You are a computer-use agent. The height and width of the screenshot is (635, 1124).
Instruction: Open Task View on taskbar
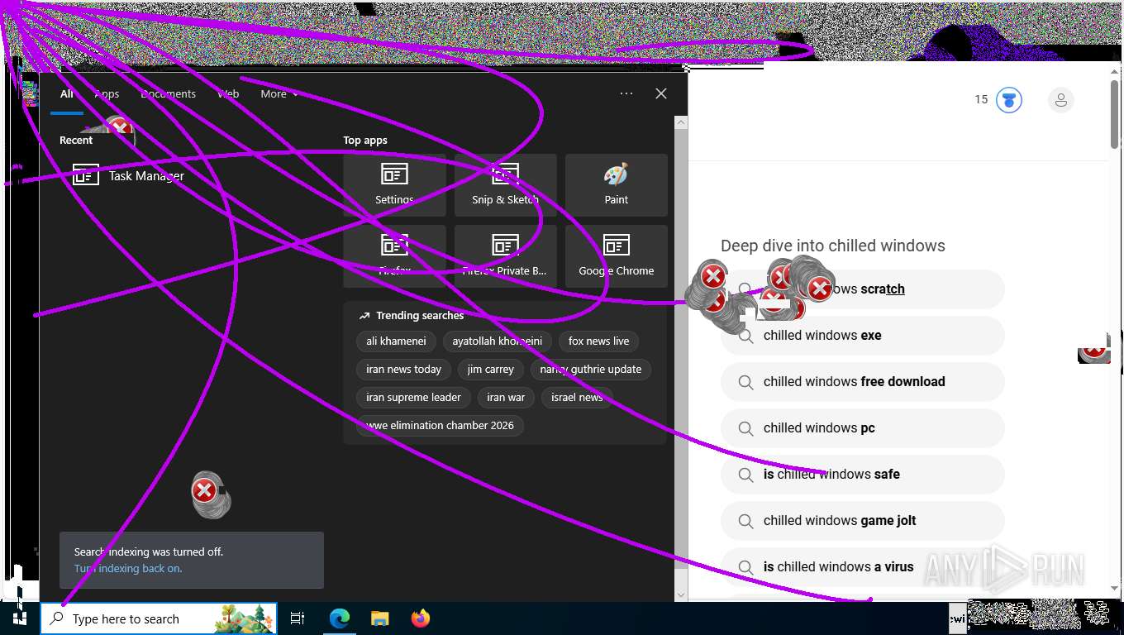pos(298,618)
